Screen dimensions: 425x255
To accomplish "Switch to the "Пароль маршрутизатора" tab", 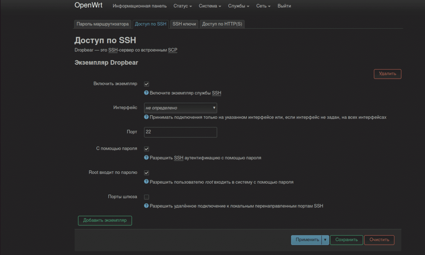I will click(x=102, y=24).
